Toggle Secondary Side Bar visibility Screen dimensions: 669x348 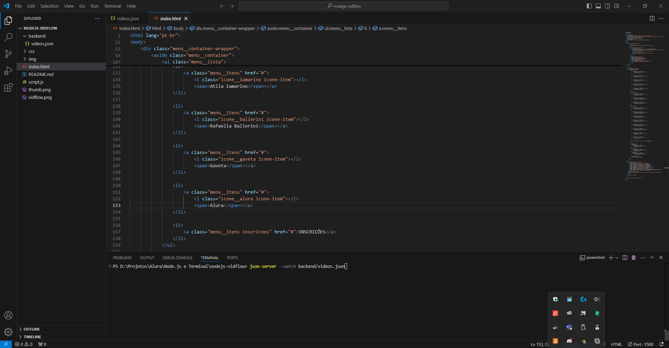coord(607,6)
